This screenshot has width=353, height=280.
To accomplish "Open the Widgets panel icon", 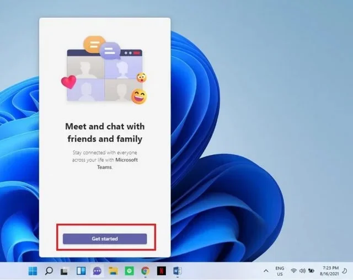I will [x=81, y=271].
